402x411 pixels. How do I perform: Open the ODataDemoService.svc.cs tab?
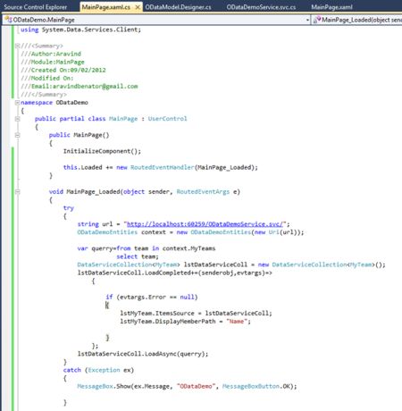click(261, 7)
